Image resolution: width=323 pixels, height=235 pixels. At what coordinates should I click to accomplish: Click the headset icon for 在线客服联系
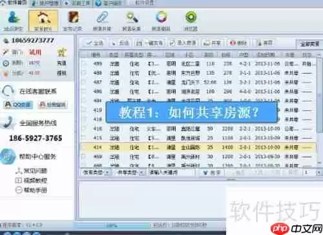point(8,91)
